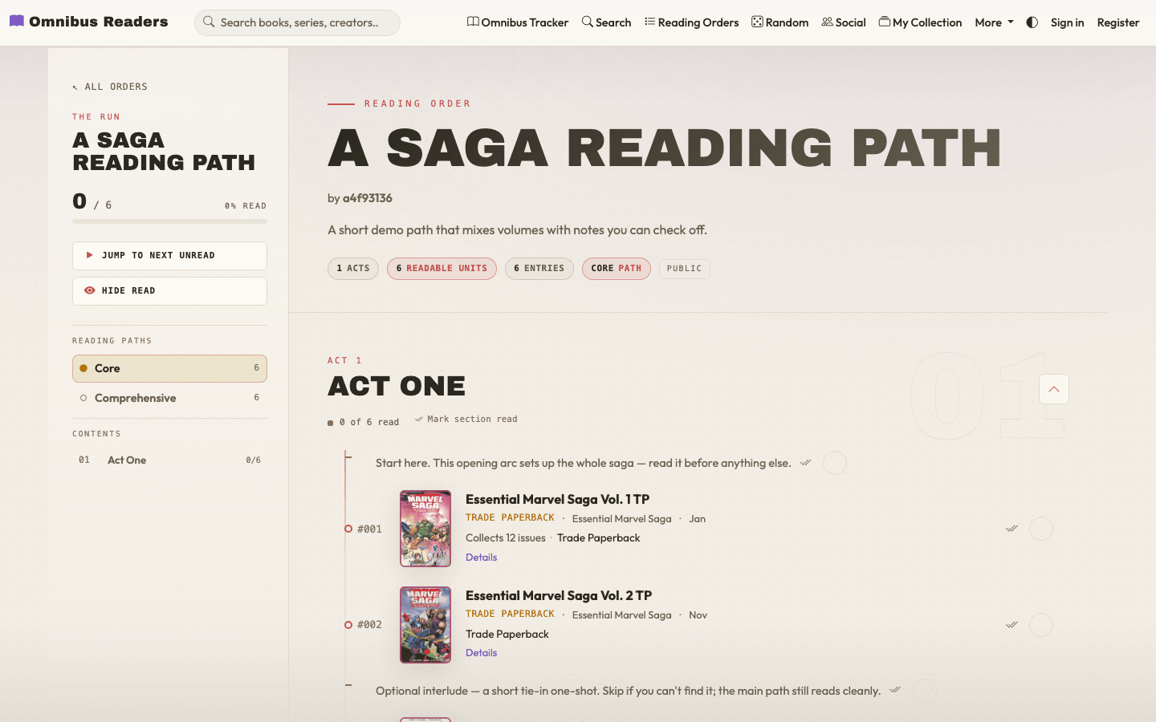Select the Core reading path
1156x722 pixels.
pos(169,368)
